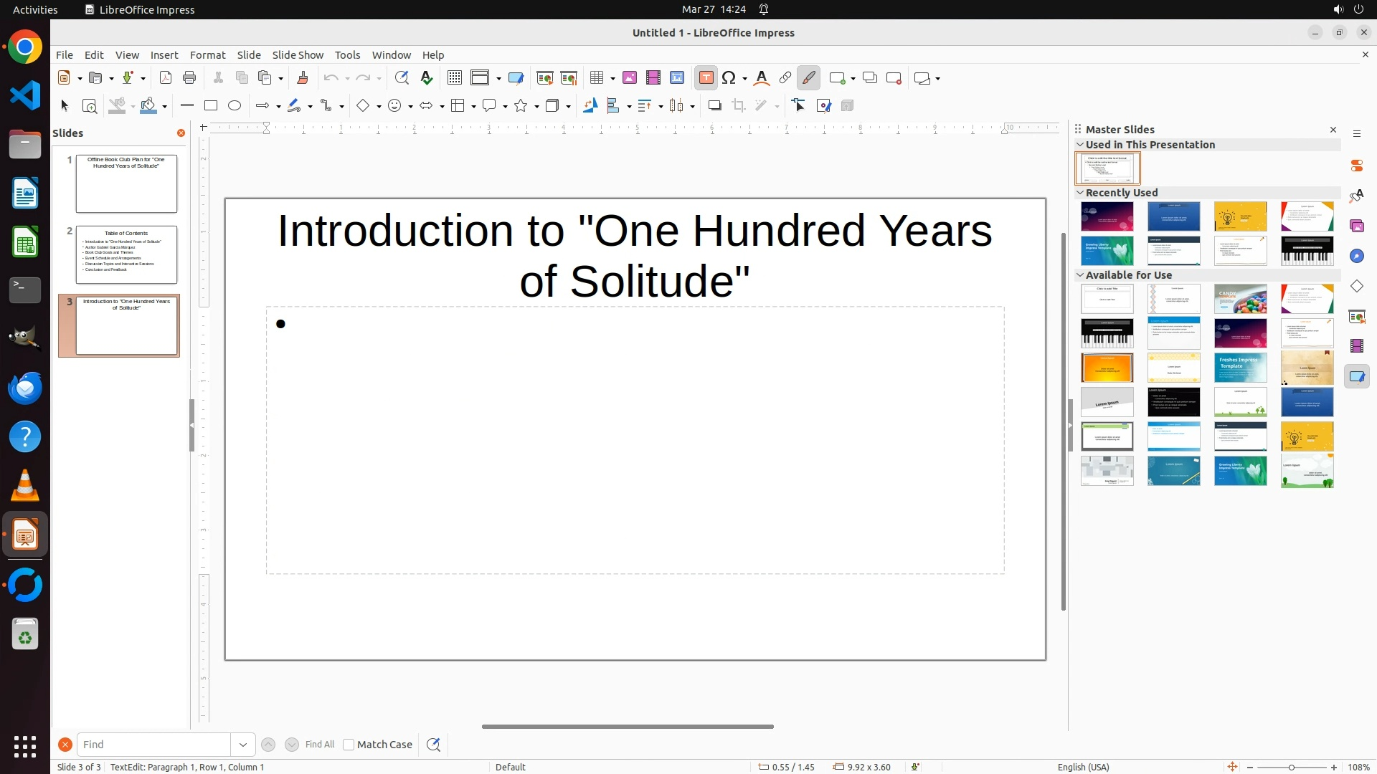This screenshot has width=1377, height=774.
Task: Select the Ellipse shape tool
Action: coord(235,106)
